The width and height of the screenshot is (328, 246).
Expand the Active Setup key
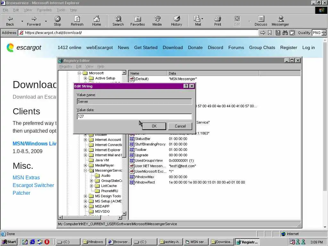tap(85, 78)
